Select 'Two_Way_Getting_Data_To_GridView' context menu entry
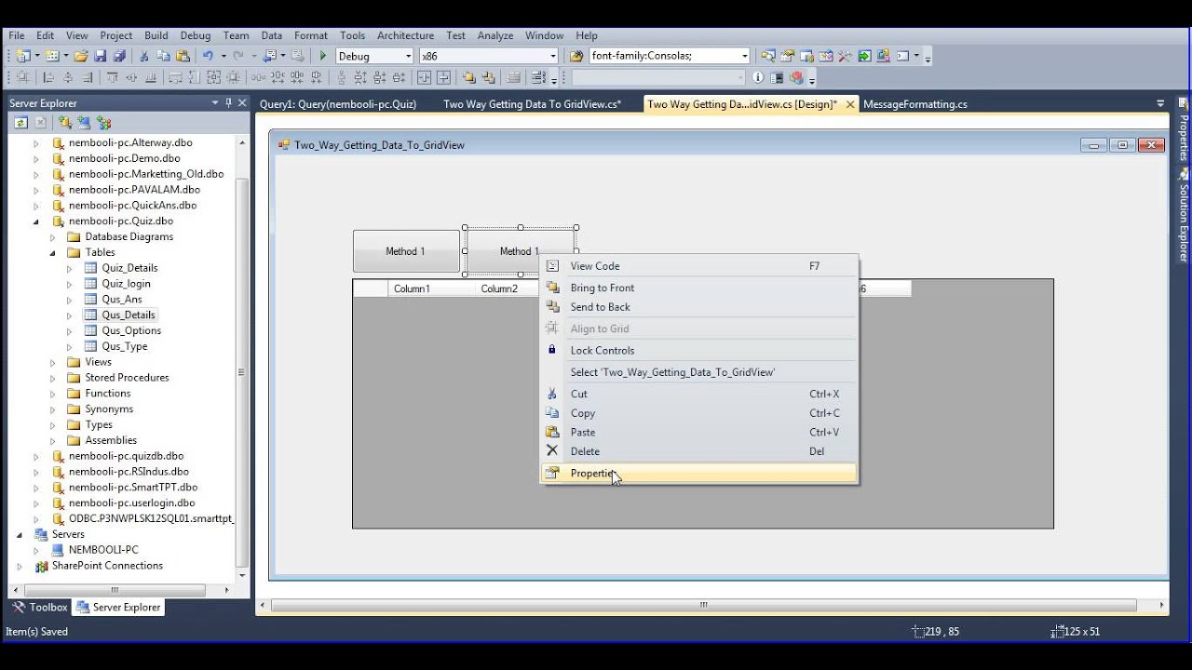1192x670 pixels. [698, 372]
